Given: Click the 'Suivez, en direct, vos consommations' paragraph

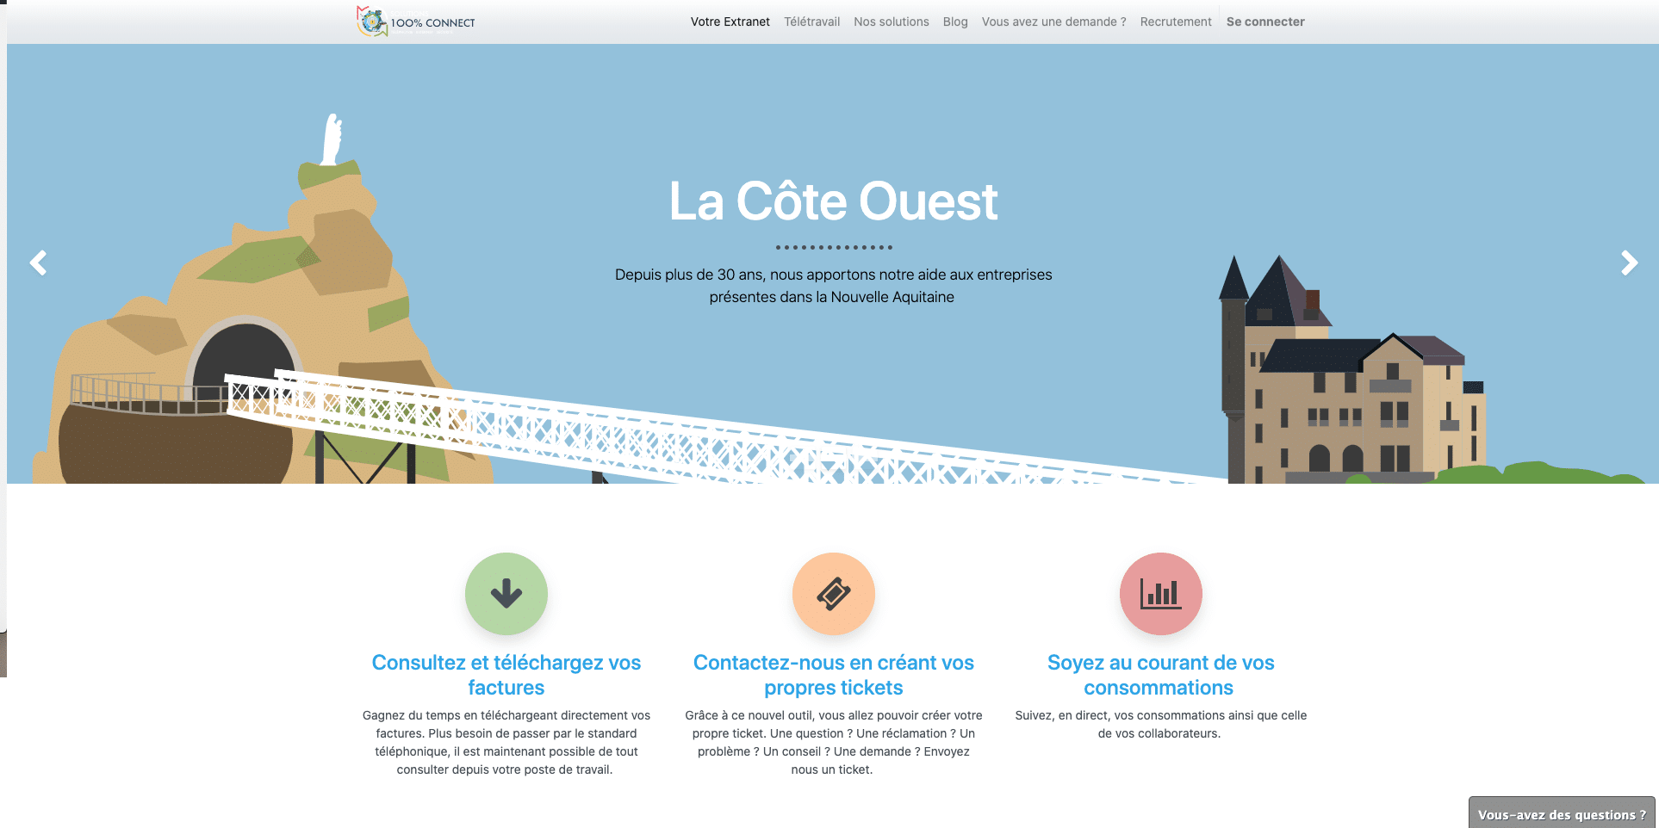Looking at the screenshot, I should pos(1160,724).
